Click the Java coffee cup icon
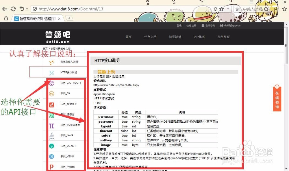Viewport: 289px width, 171px height. tap(51, 136)
